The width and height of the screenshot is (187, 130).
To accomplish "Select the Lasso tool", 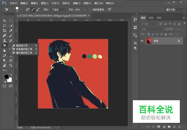I will 4,26.
